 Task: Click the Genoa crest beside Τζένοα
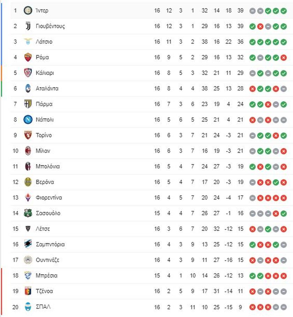click(28, 291)
